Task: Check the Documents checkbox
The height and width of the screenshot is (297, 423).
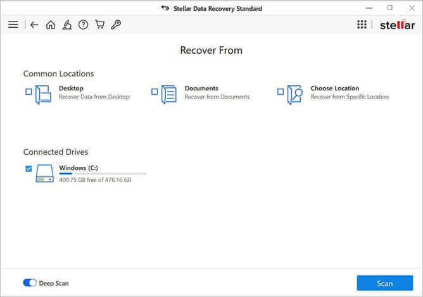Action: click(155, 92)
